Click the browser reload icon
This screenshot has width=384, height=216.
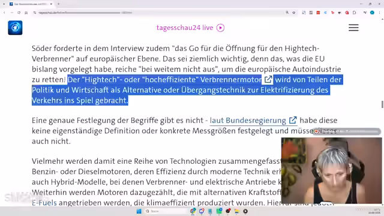pyautogui.click(x=19, y=13)
